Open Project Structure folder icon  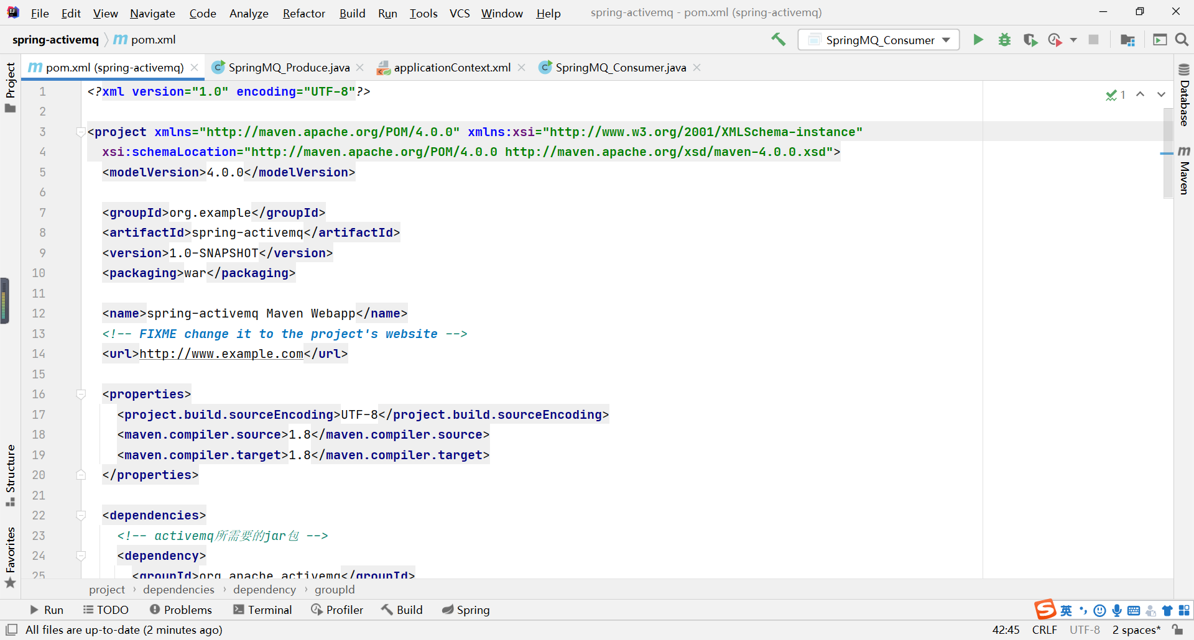(x=1127, y=40)
